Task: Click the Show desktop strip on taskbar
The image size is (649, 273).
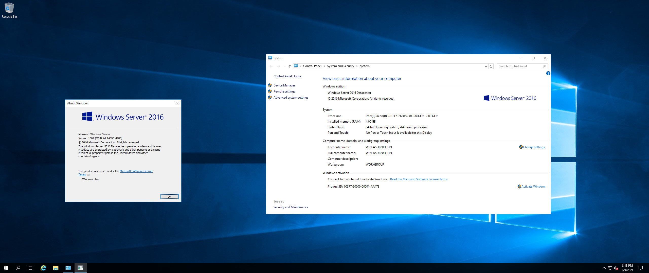Action: 648,268
